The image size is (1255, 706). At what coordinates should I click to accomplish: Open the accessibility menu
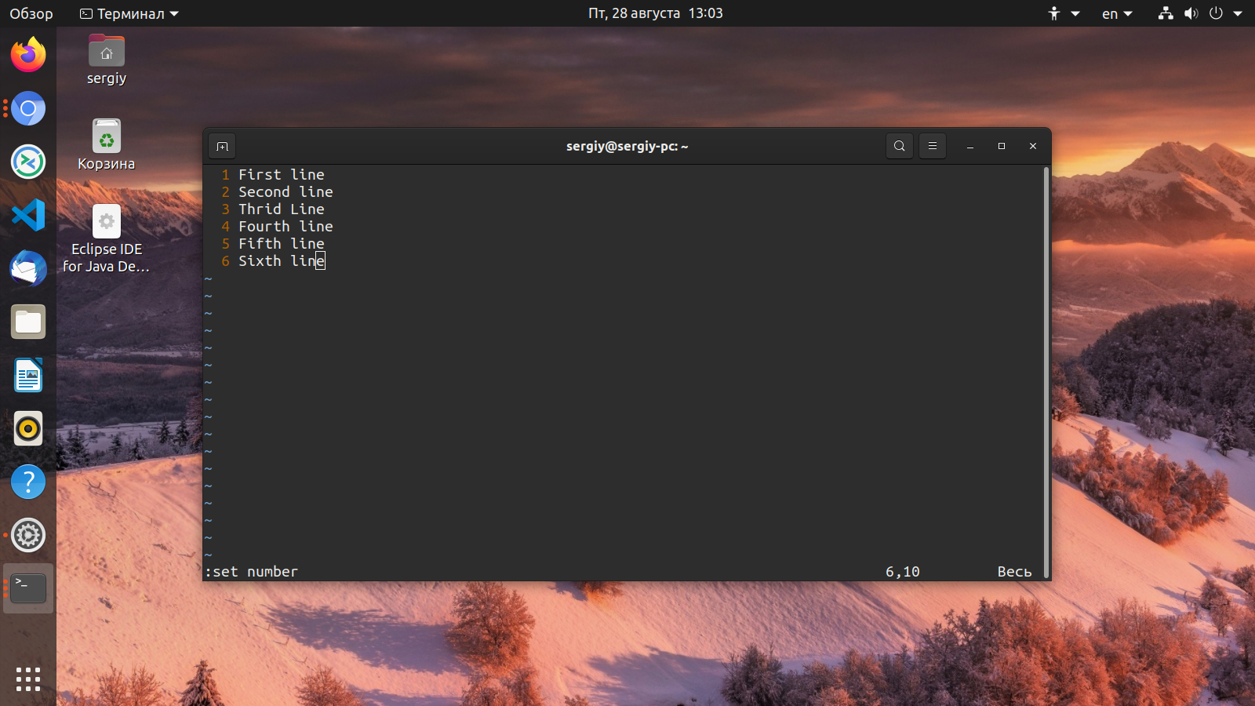point(1064,13)
